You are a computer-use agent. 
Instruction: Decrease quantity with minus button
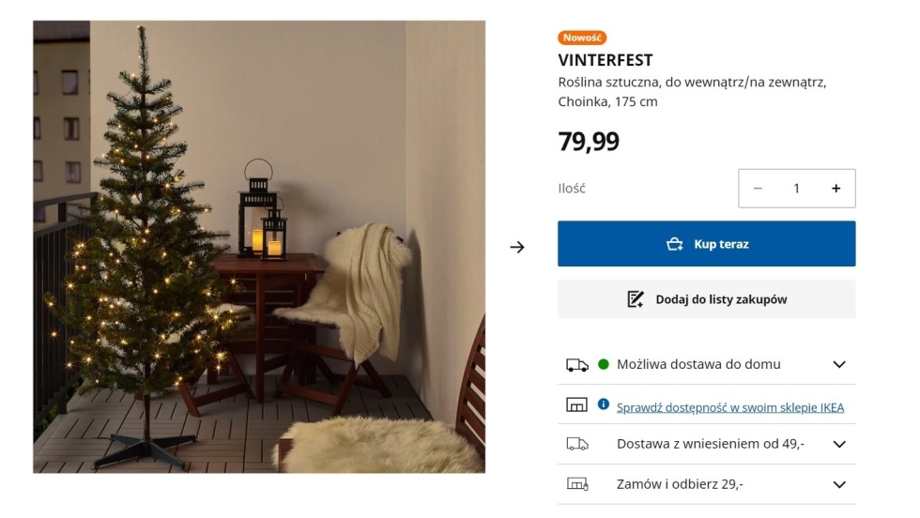click(x=758, y=189)
